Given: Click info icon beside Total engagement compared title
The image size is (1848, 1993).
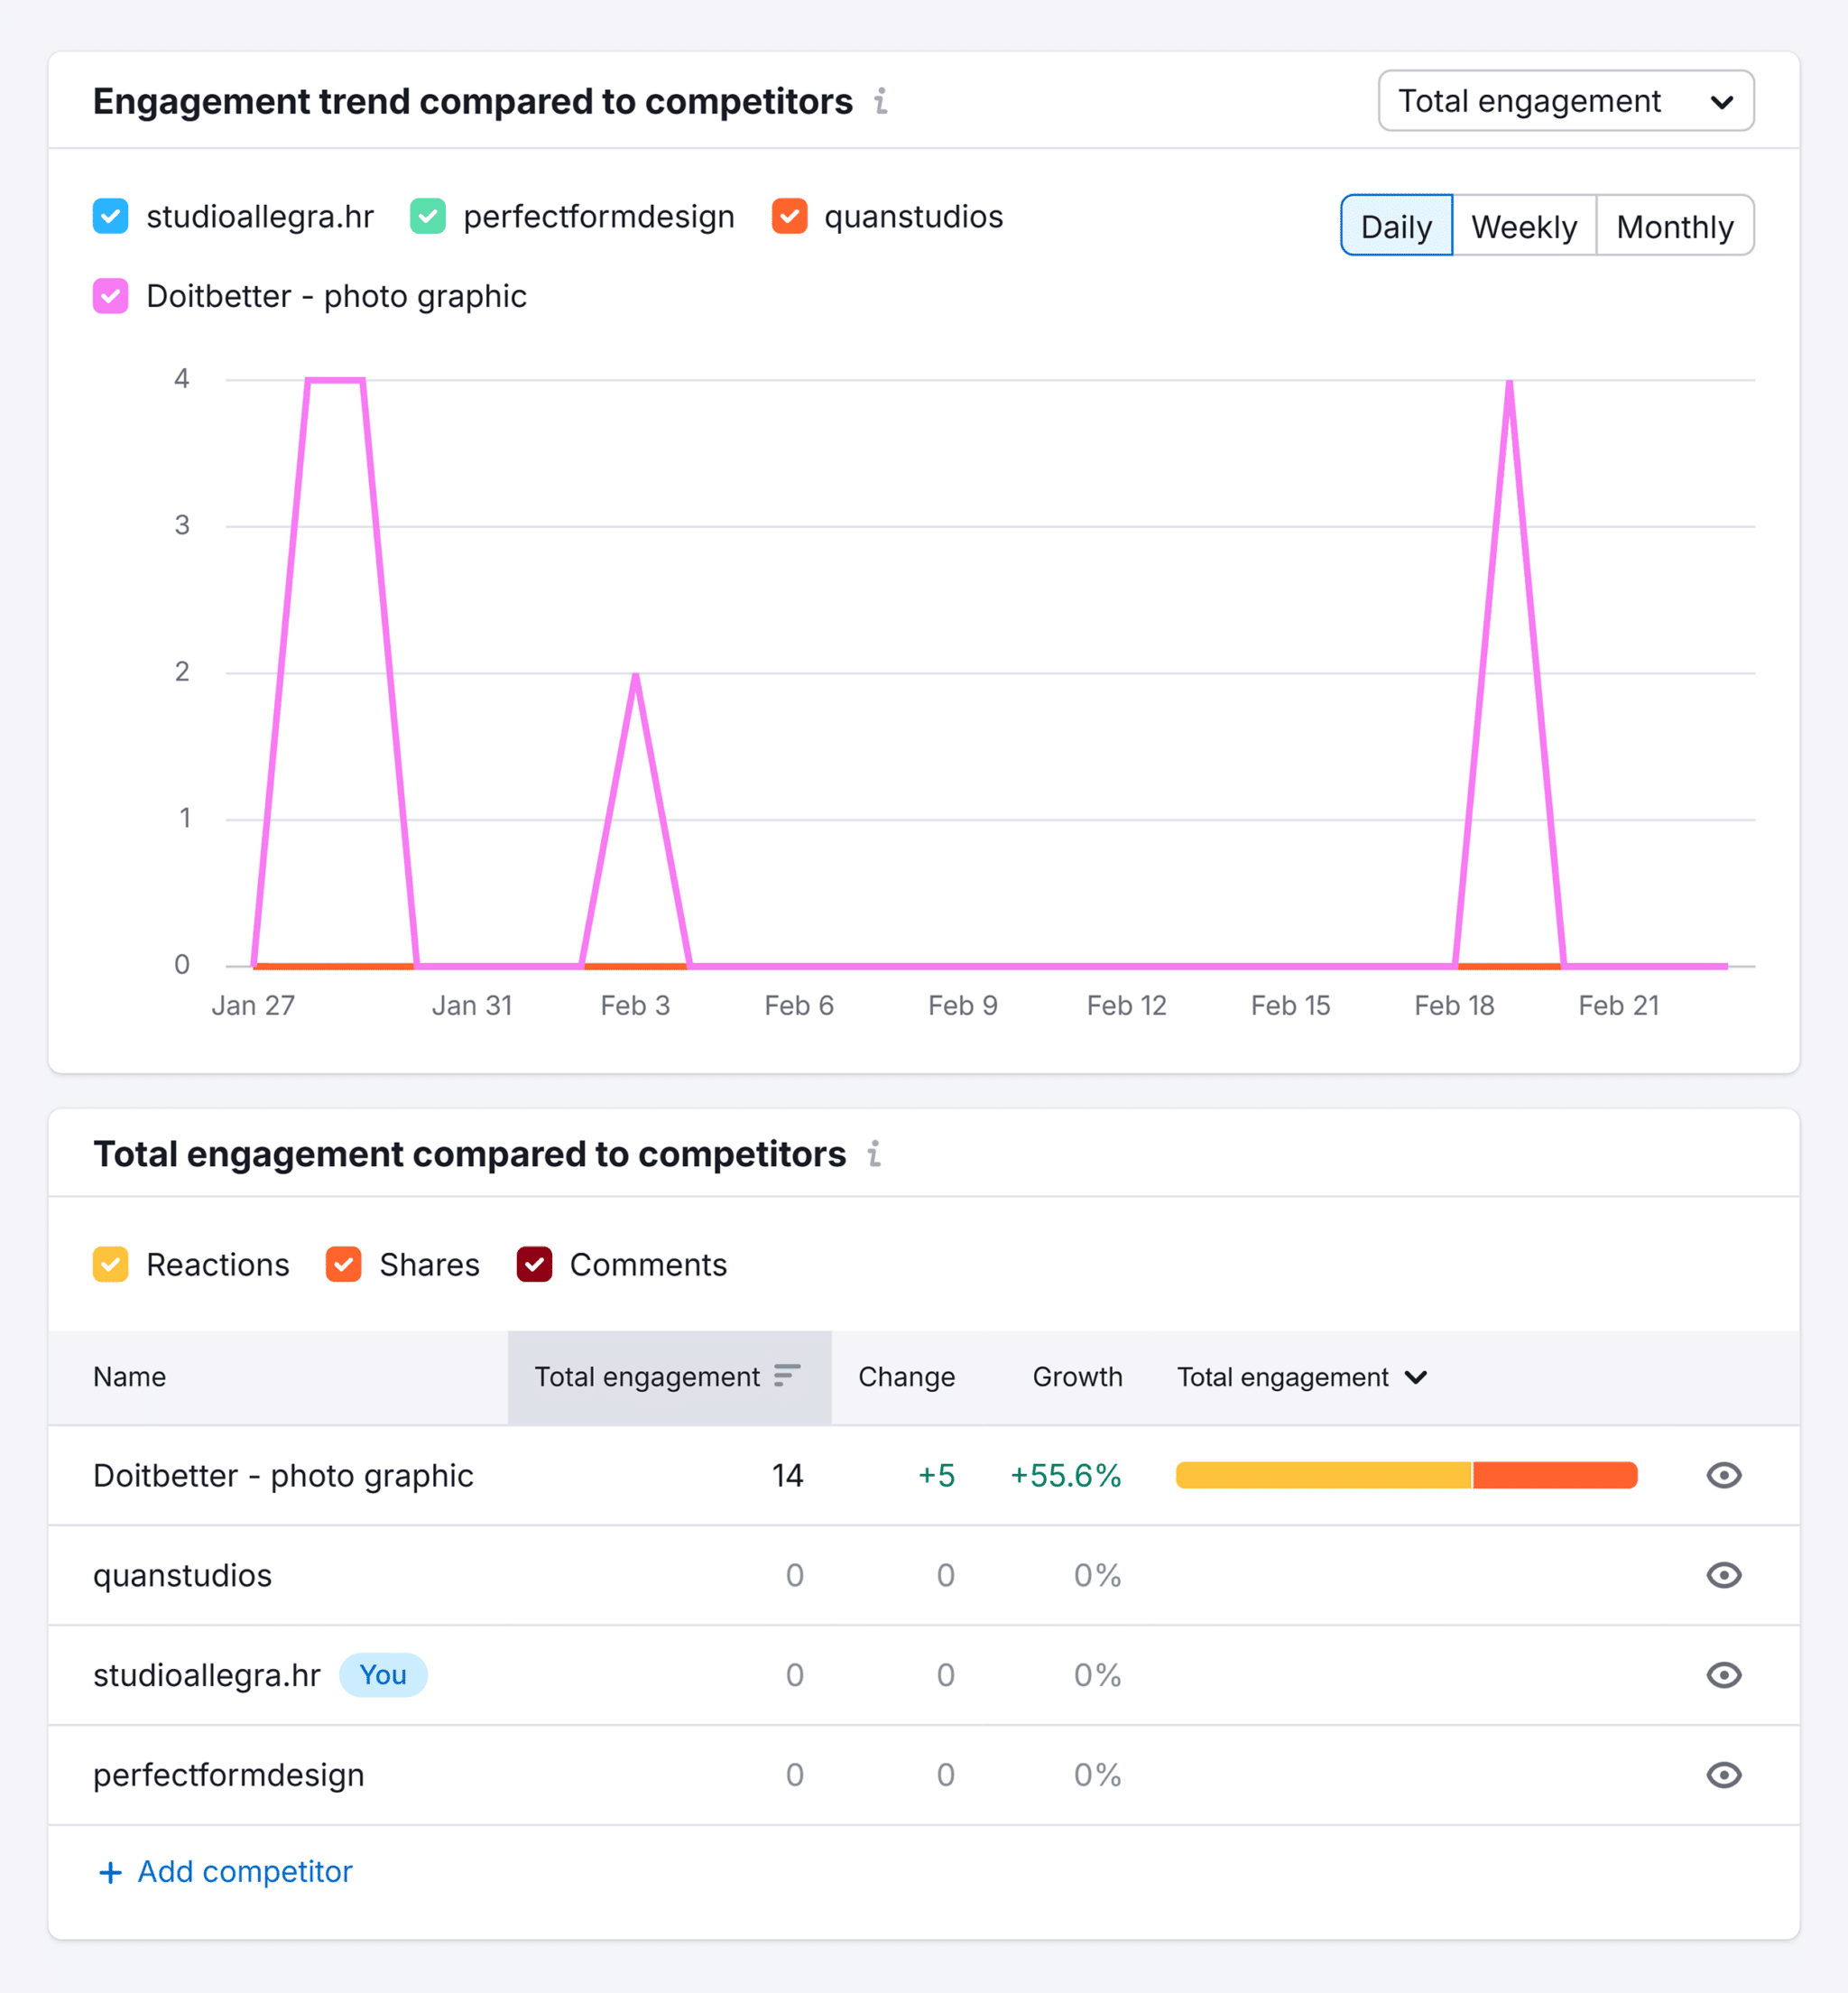Looking at the screenshot, I should pyautogui.click(x=874, y=1154).
